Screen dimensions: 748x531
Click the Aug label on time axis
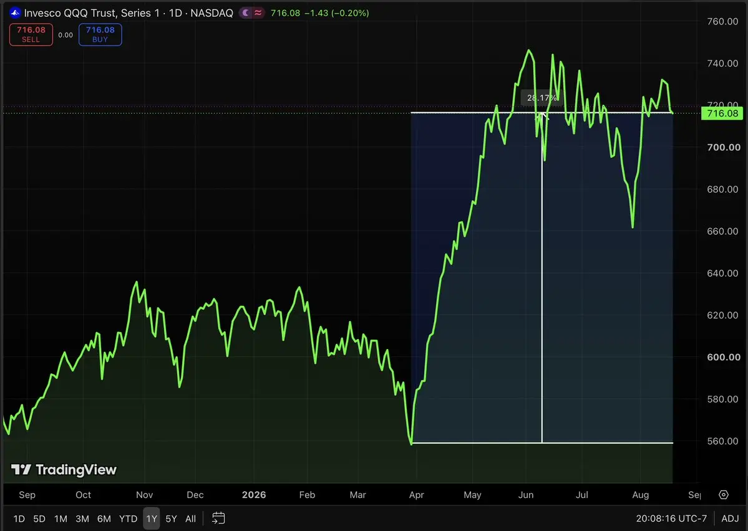click(641, 495)
